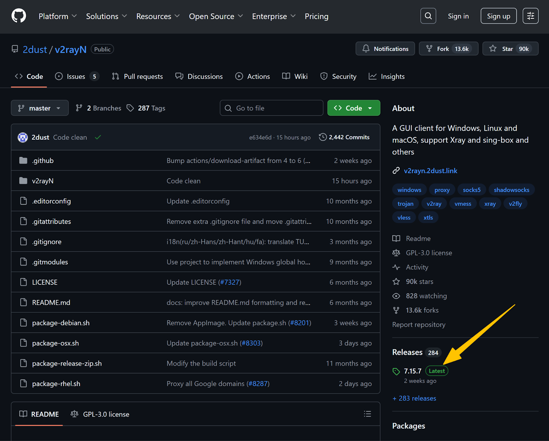Click the Notifications bell button
This screenshot has height=441, width=549.
tap(385, 49)
